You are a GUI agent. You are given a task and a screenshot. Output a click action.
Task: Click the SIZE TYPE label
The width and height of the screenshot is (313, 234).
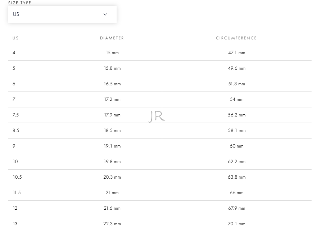(x=19, y=3)
